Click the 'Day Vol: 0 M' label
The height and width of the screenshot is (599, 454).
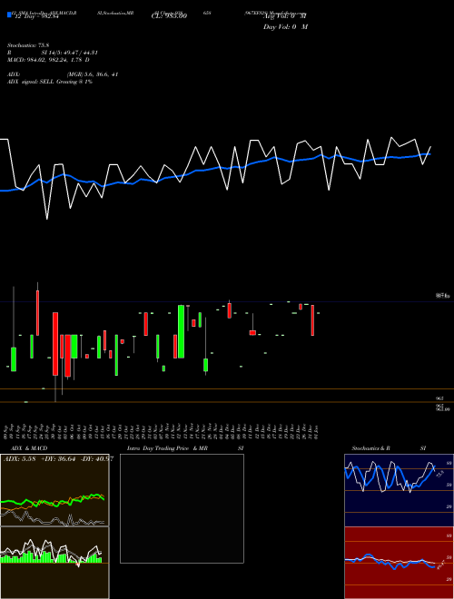[x=285, y=27]
